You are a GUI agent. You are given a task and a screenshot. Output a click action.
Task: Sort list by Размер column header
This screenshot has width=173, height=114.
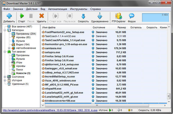point(122,27)
